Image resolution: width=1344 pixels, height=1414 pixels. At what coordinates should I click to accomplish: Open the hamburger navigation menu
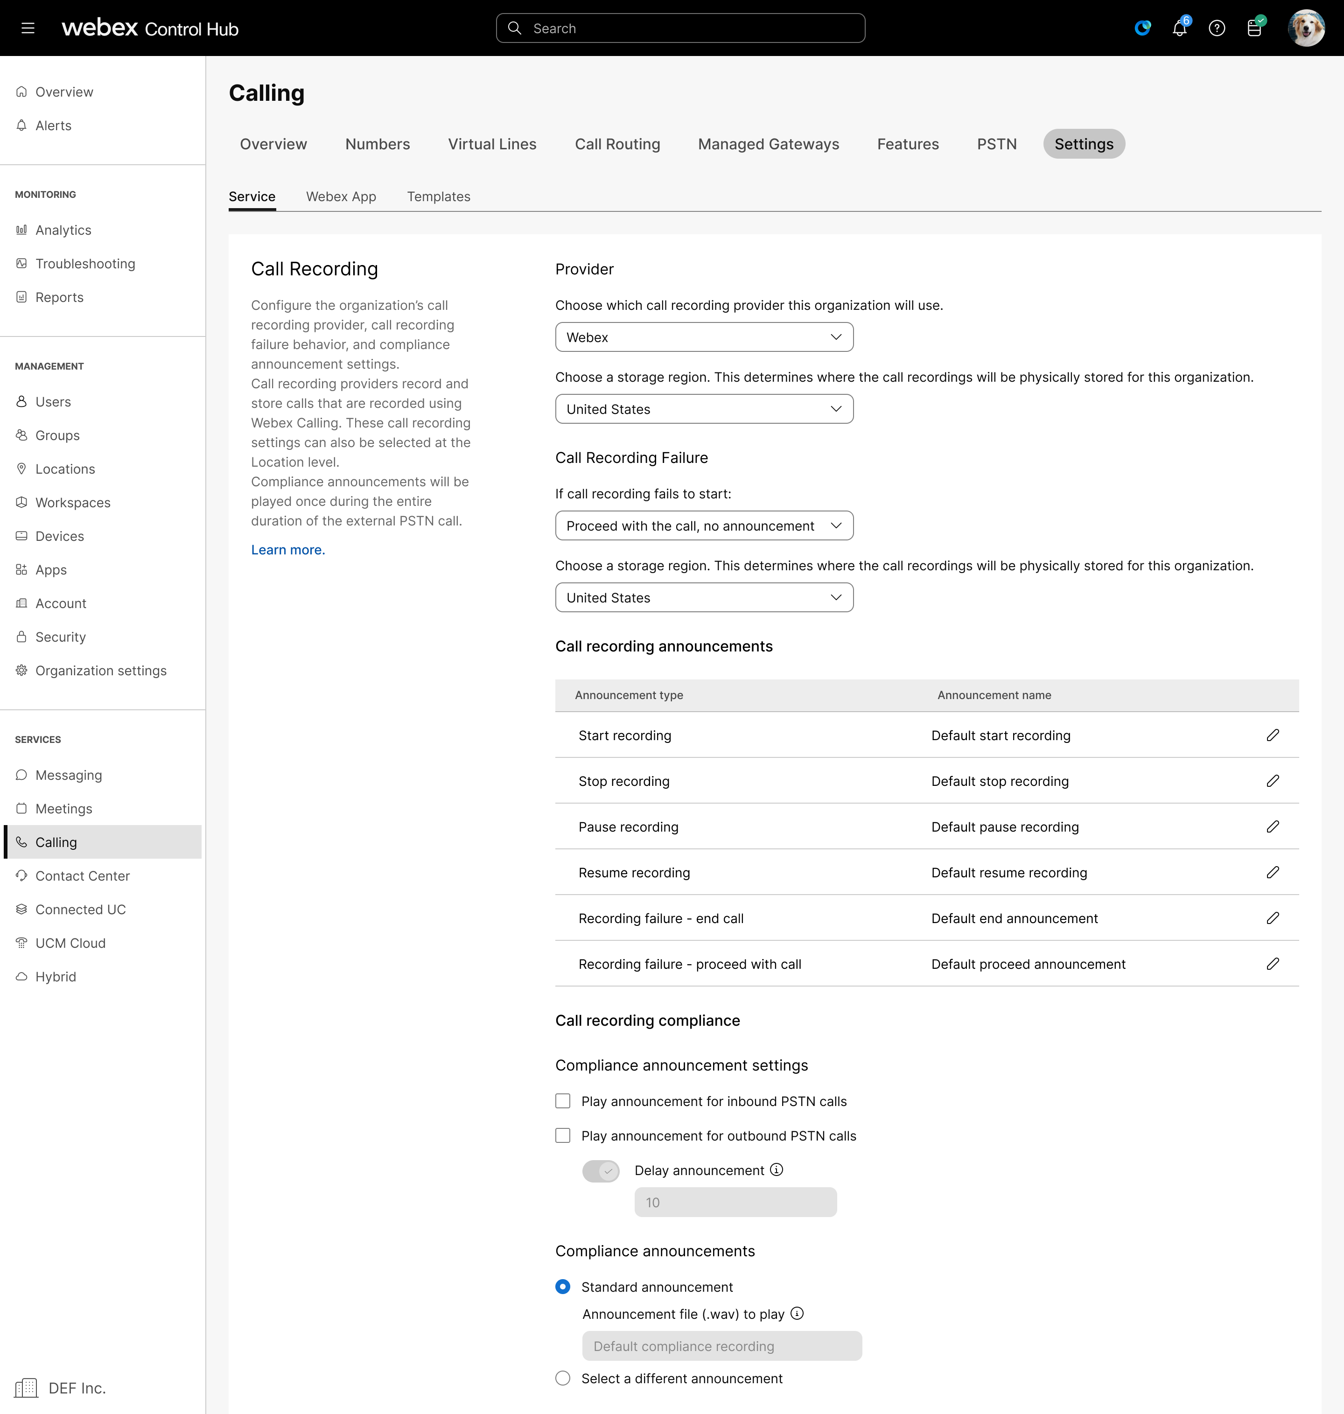click(27, 28)
